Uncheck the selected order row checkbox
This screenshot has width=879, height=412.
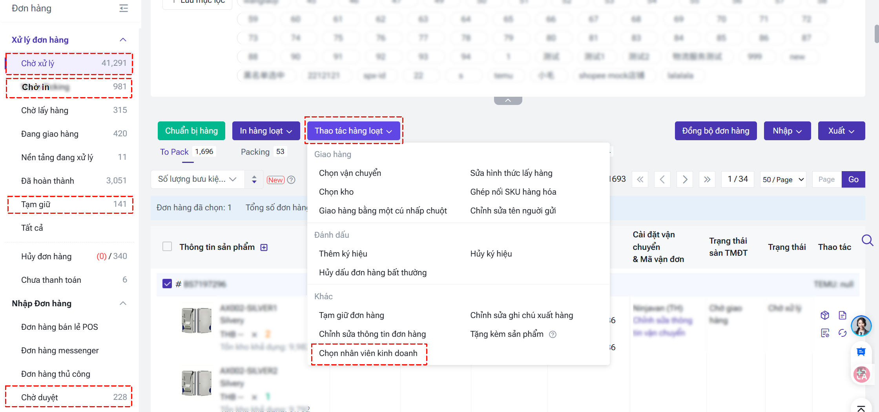167,284
